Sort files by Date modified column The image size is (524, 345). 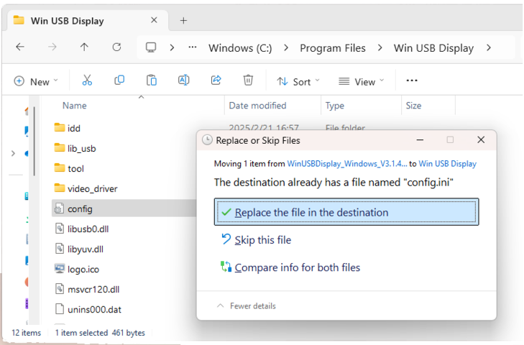pos(257,106)
